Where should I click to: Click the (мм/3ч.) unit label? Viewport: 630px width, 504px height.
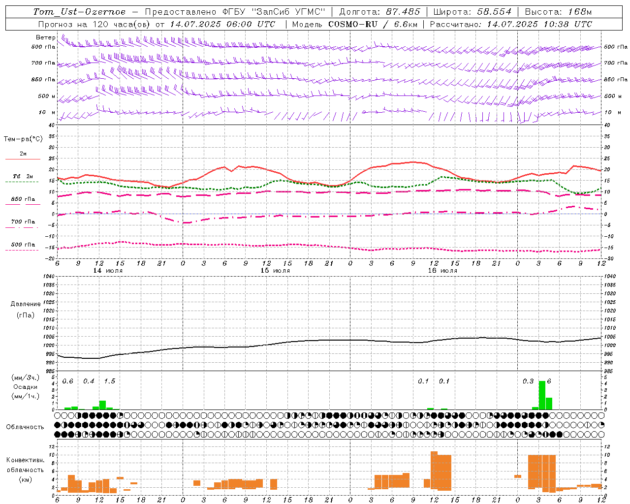(26, 378)
